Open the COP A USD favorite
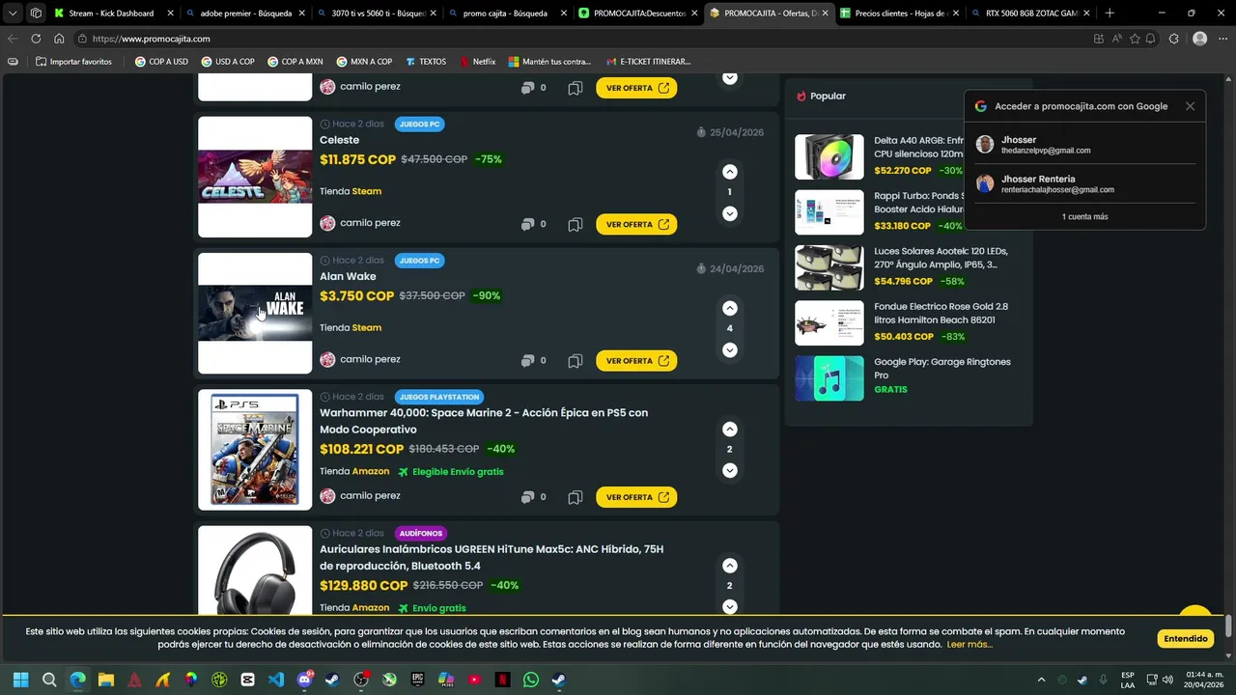Image resolution: width=1236 pixels, height=695 pixels. 161,62
